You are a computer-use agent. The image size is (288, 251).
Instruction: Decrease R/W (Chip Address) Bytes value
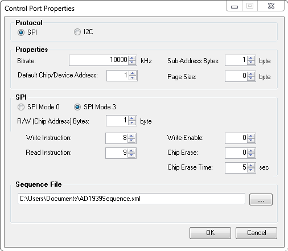pos(132,123)
